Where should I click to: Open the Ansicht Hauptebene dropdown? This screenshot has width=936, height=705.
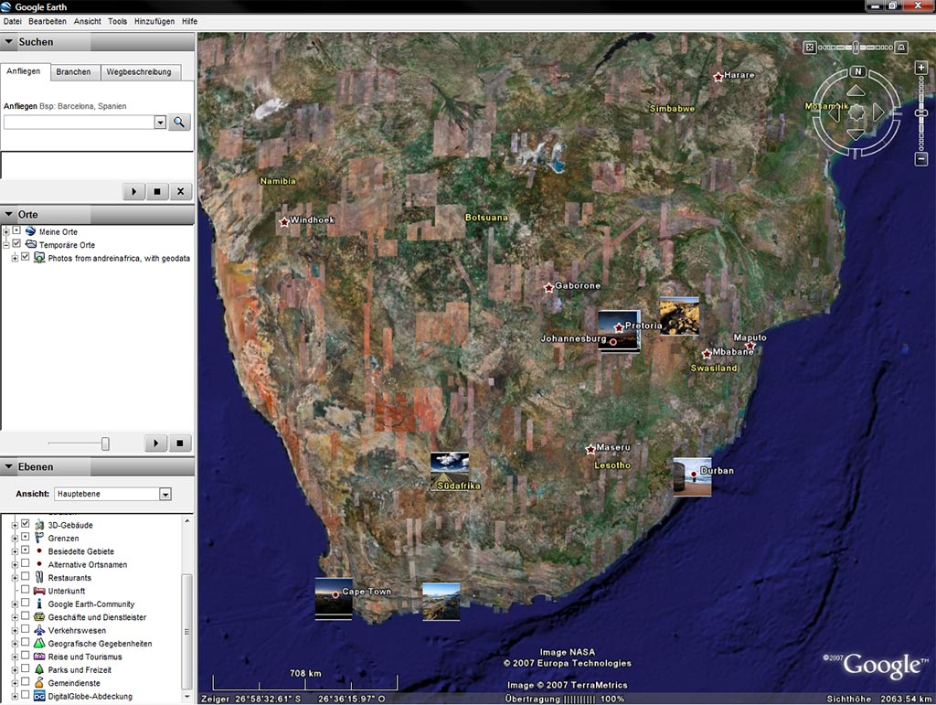[165, 495]
